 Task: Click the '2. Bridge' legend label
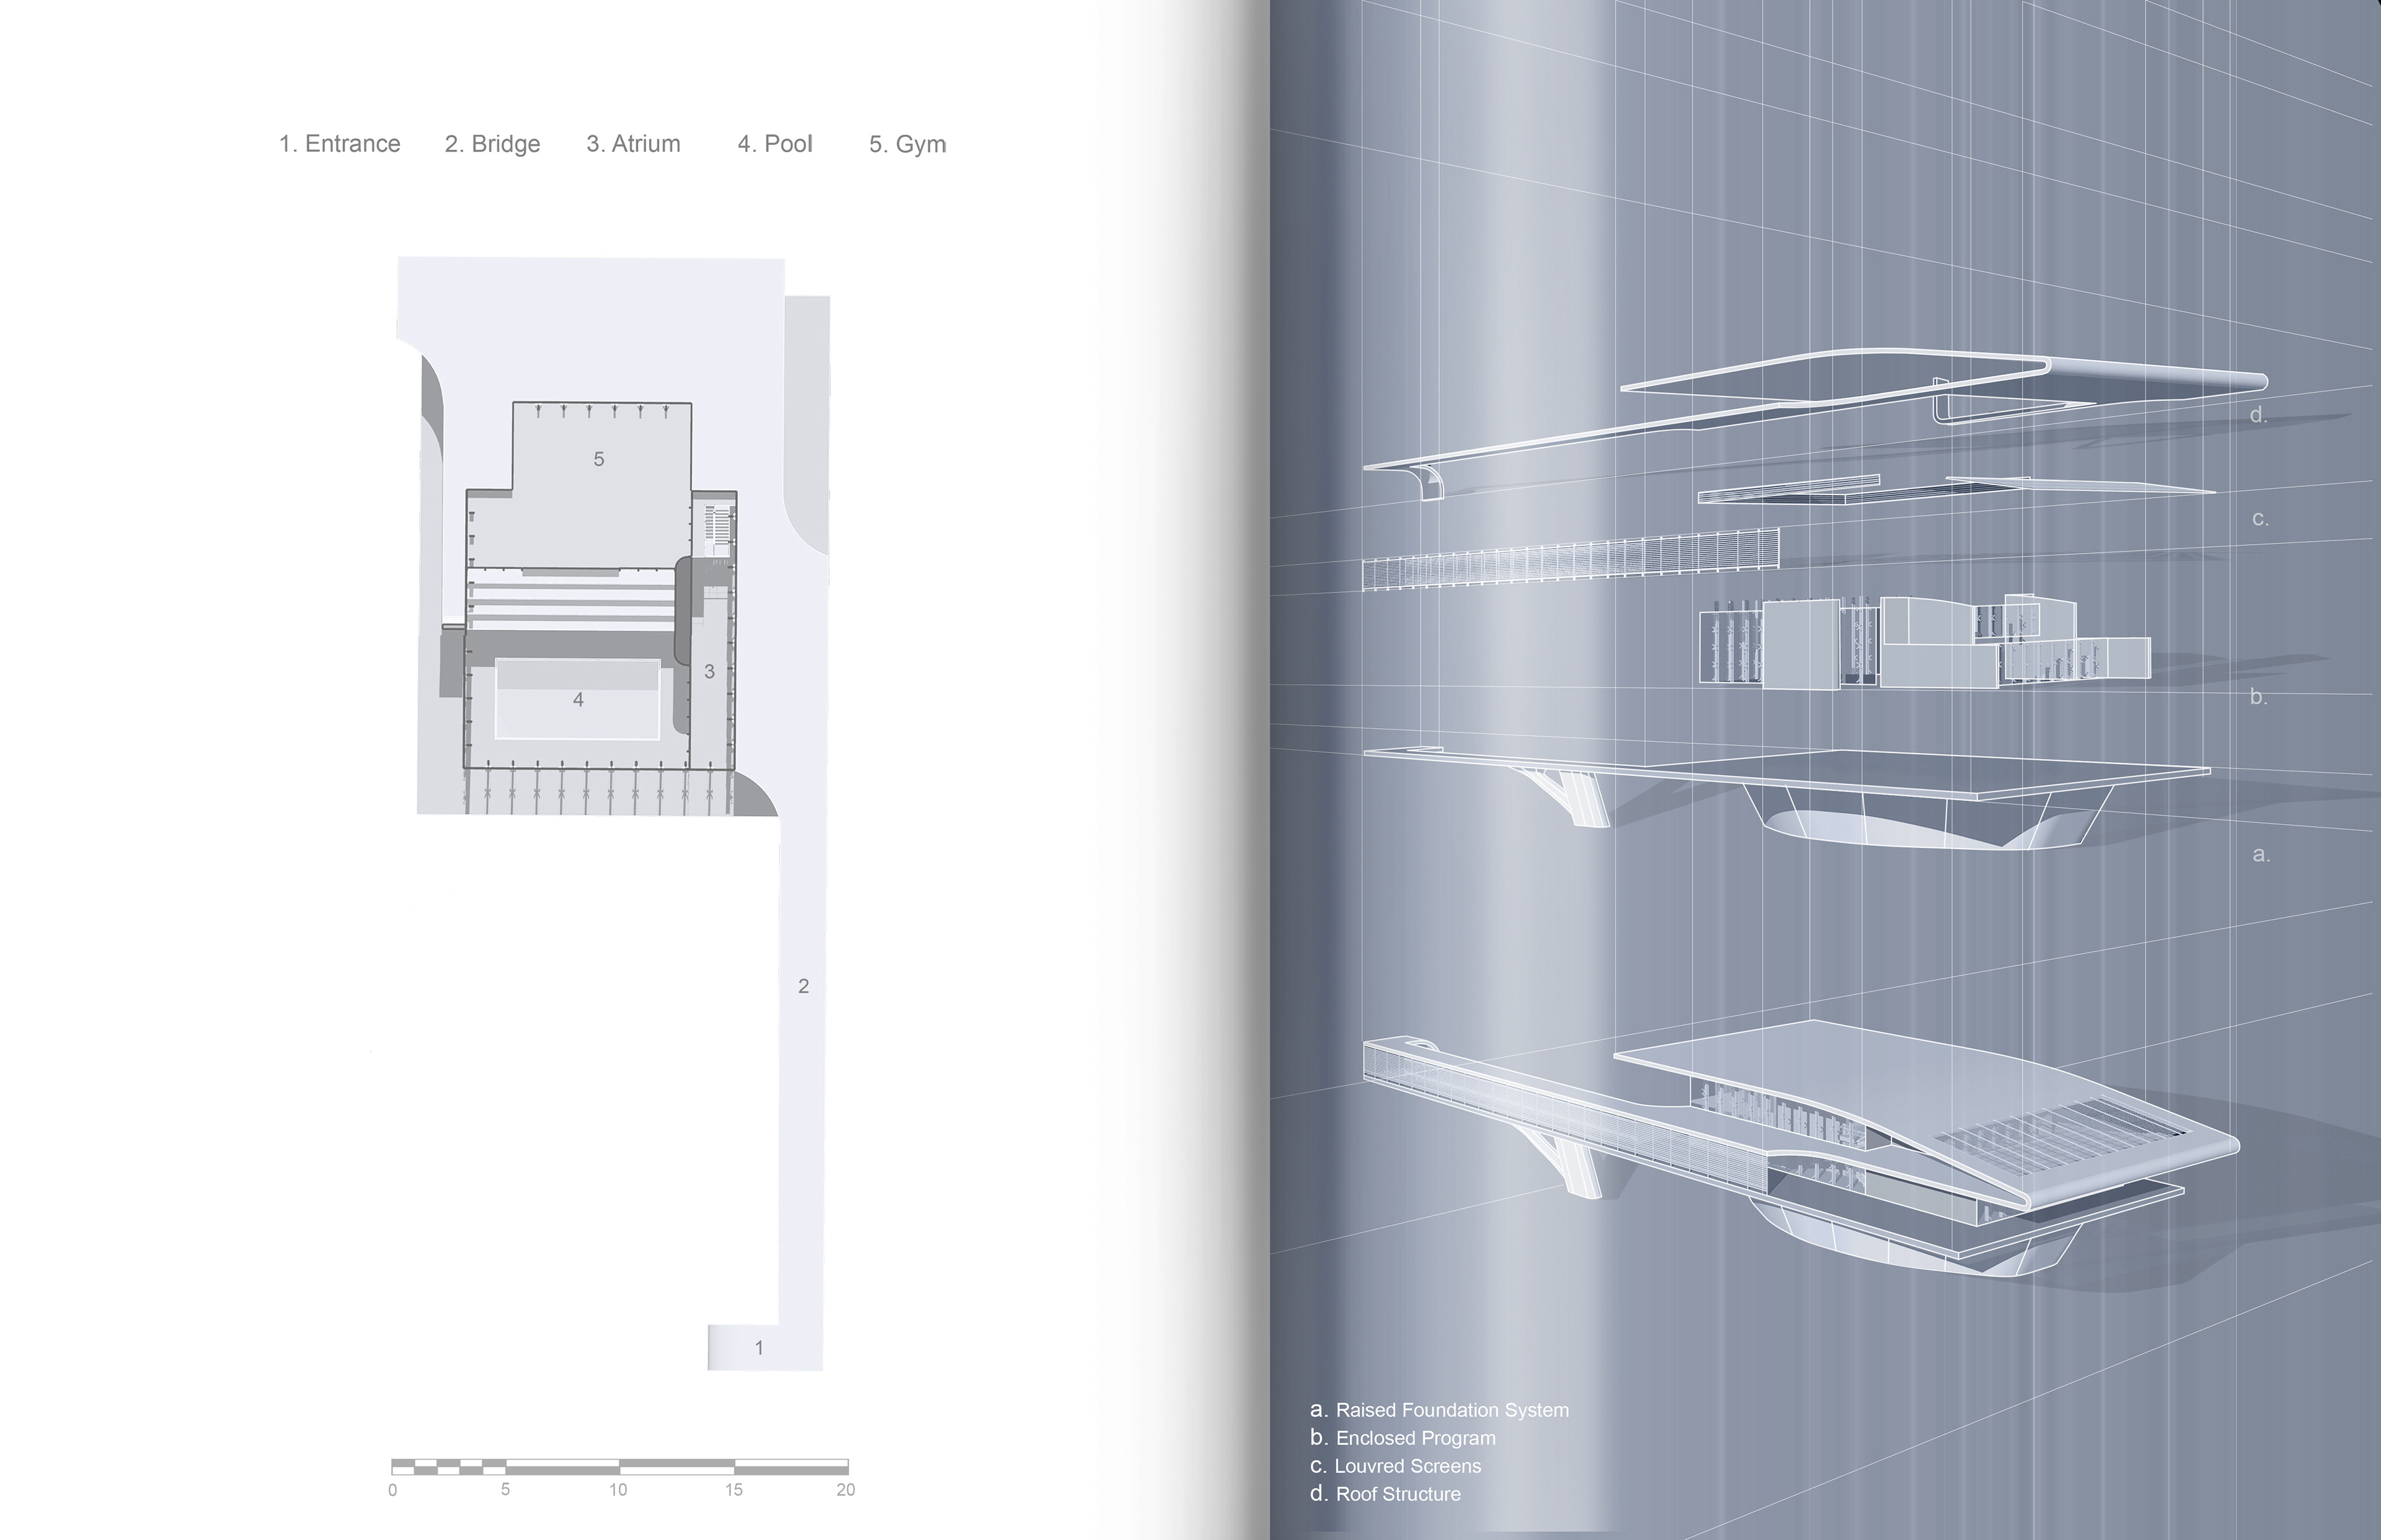pyautogui.click(x=492, y=144)
